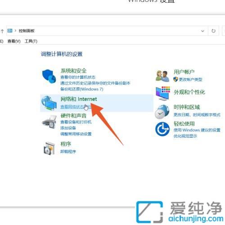Open 程序 category
Viewport: 225px width, 225px height.
point(66,144)
